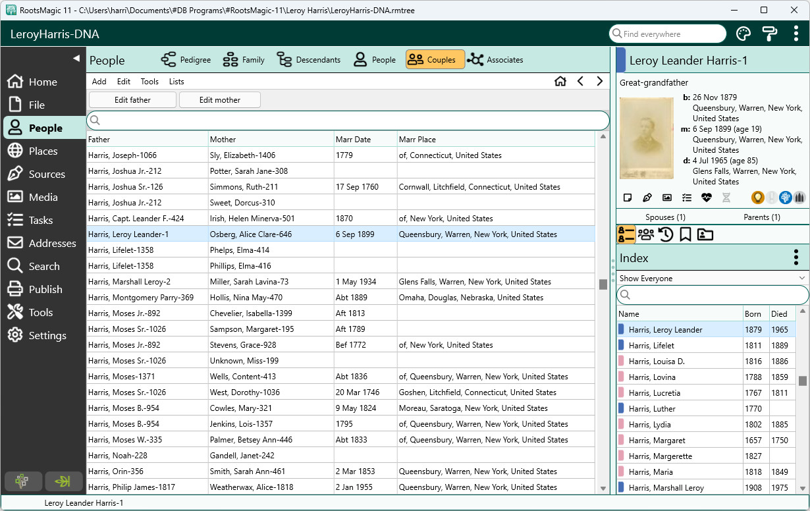Show the Spouses (1) tab
The width and height of the screenshot is (810, 511).
pyautogui.click(x=665, y=217)
